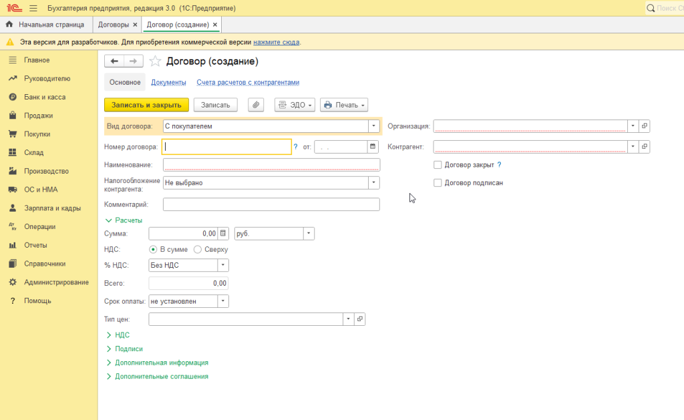684x420 pixels.
Task: Open calculator icon in Сумма field
Action: pyautogui.click(x=223, y=234)
